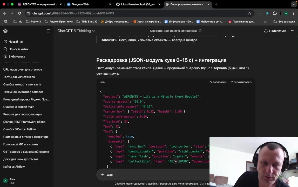298x187 pixels.
Task: Click the plus attach icon in message box
Action: (x=102, y=175)
